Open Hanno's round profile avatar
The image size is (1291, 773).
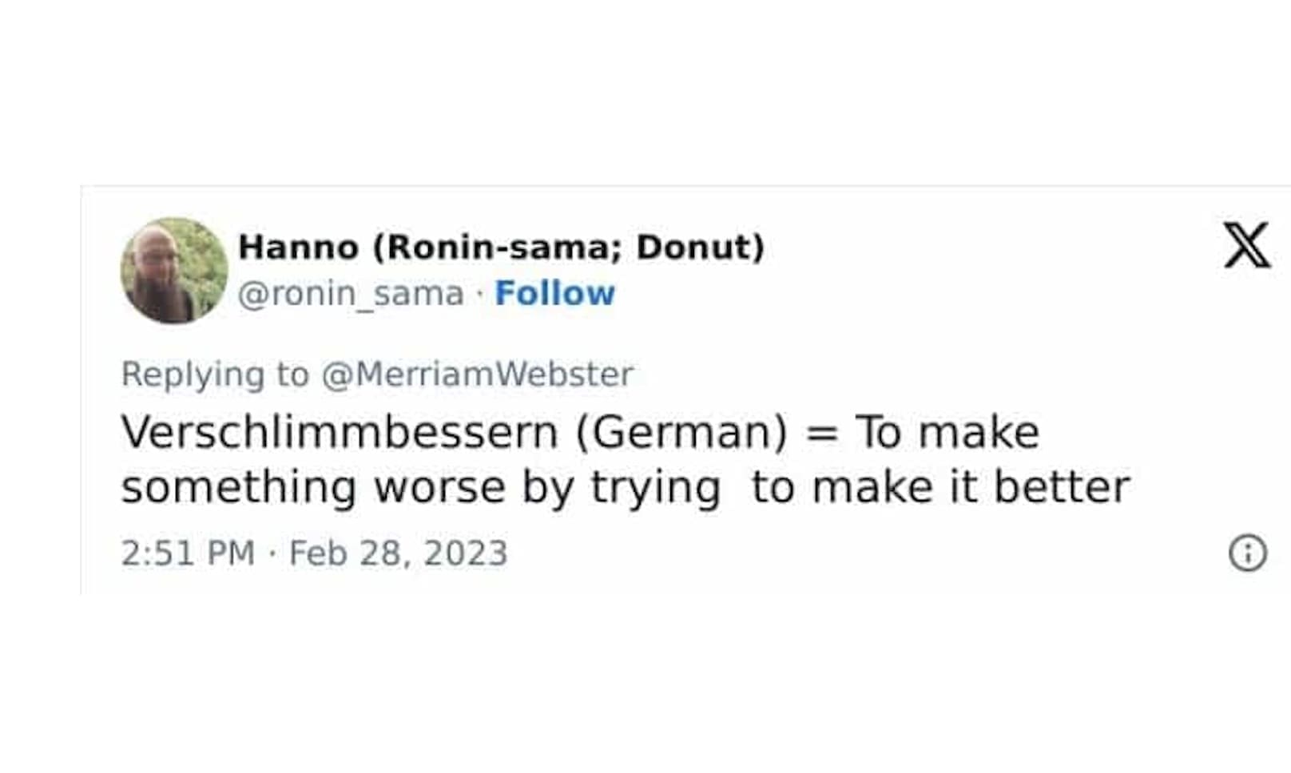pos(173,271)
